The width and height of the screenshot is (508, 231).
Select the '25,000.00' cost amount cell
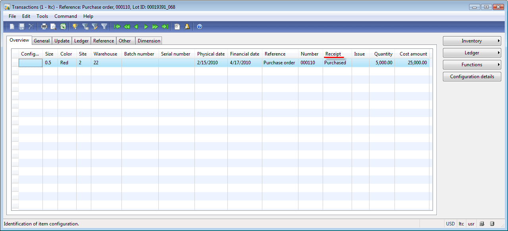[412, 63]
